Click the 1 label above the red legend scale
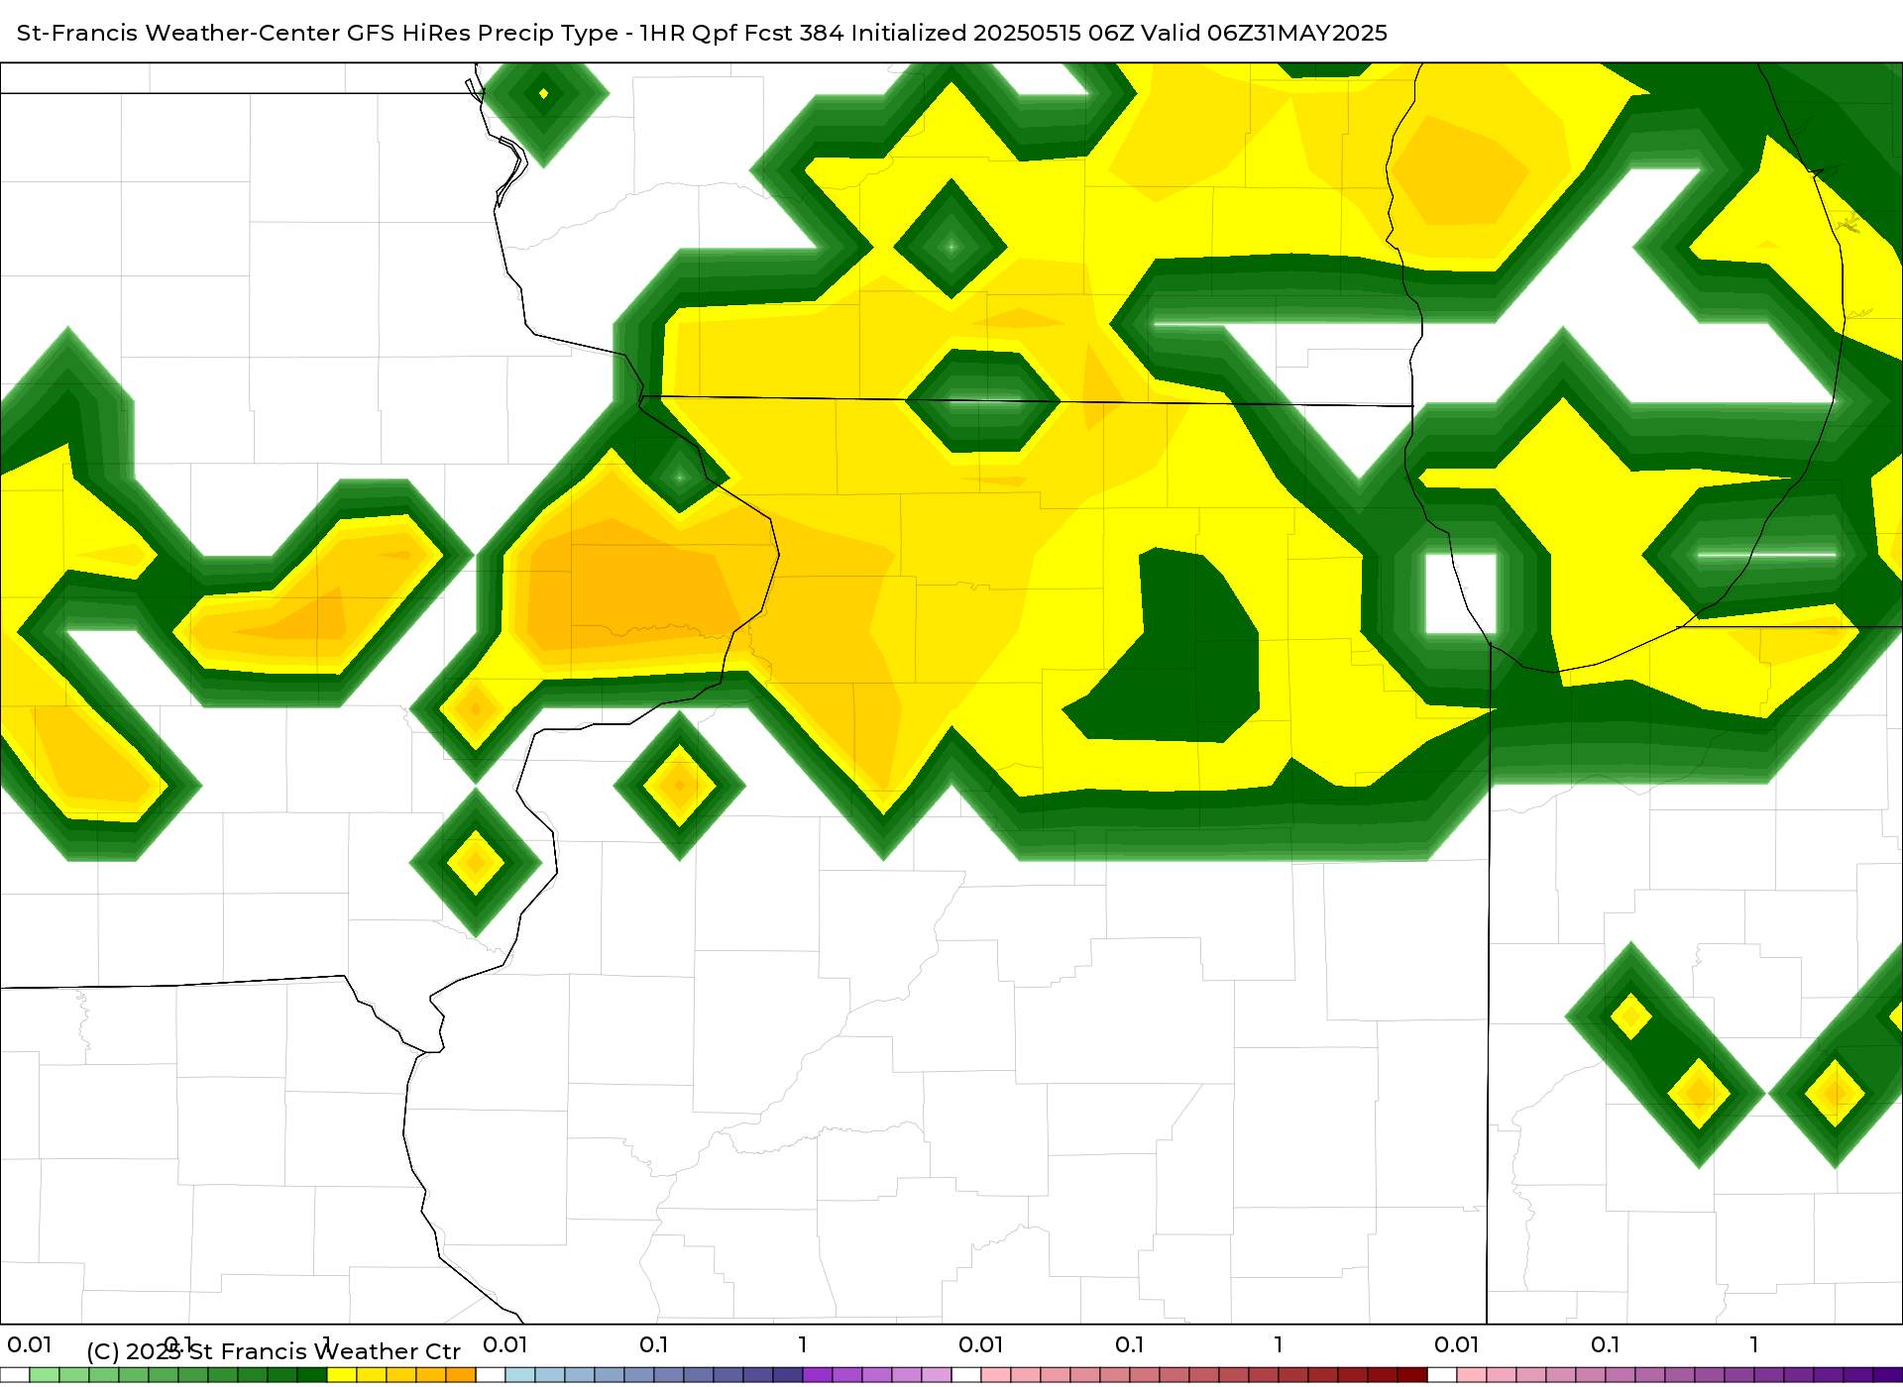The image size is (1903, 1387). coord(1279,1344)
